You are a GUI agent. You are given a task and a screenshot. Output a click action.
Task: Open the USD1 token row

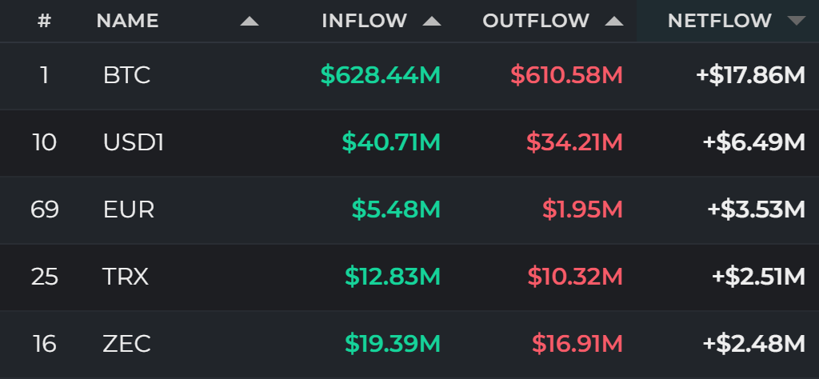pos(409,142)
